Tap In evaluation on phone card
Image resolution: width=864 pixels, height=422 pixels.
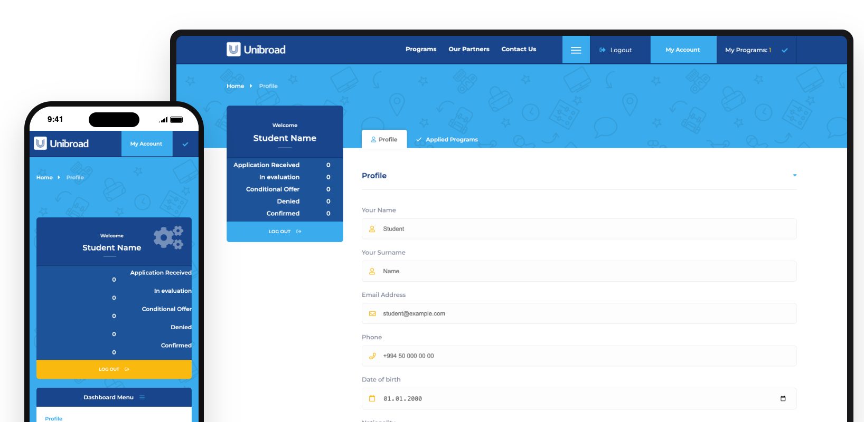click(173, 291)
